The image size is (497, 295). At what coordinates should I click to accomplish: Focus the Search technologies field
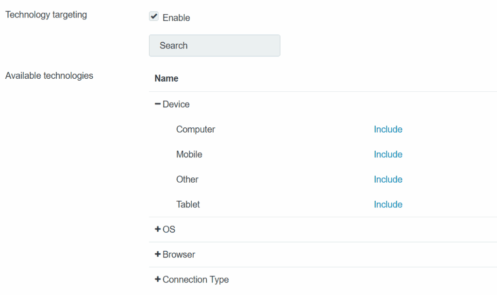pyautogui.click(x=215, y=46)
